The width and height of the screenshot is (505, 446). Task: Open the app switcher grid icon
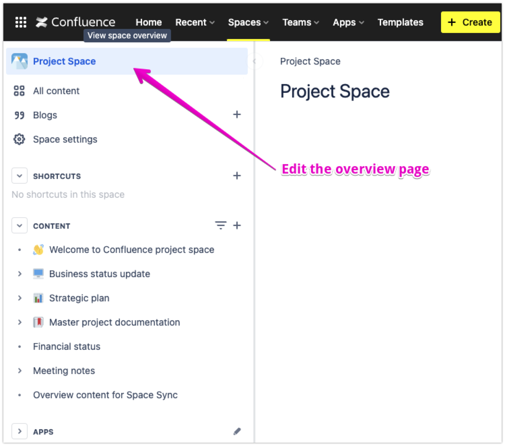pyautogui.click(x=21, y=22)
